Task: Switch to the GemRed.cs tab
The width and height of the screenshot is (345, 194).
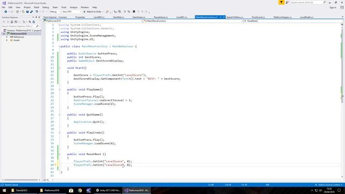Action: pos(119,17)
